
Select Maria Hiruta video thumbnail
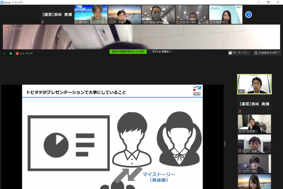point(158,14)
